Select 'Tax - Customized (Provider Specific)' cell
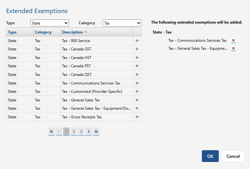This screenshot has height=169, width=250. pyautogui.click(x=97, y=91)
